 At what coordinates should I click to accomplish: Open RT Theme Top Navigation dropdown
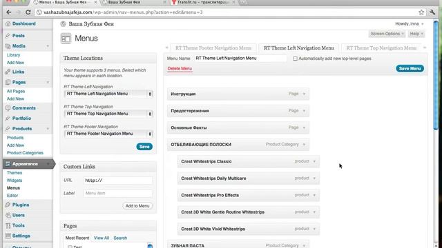point(108,114)
